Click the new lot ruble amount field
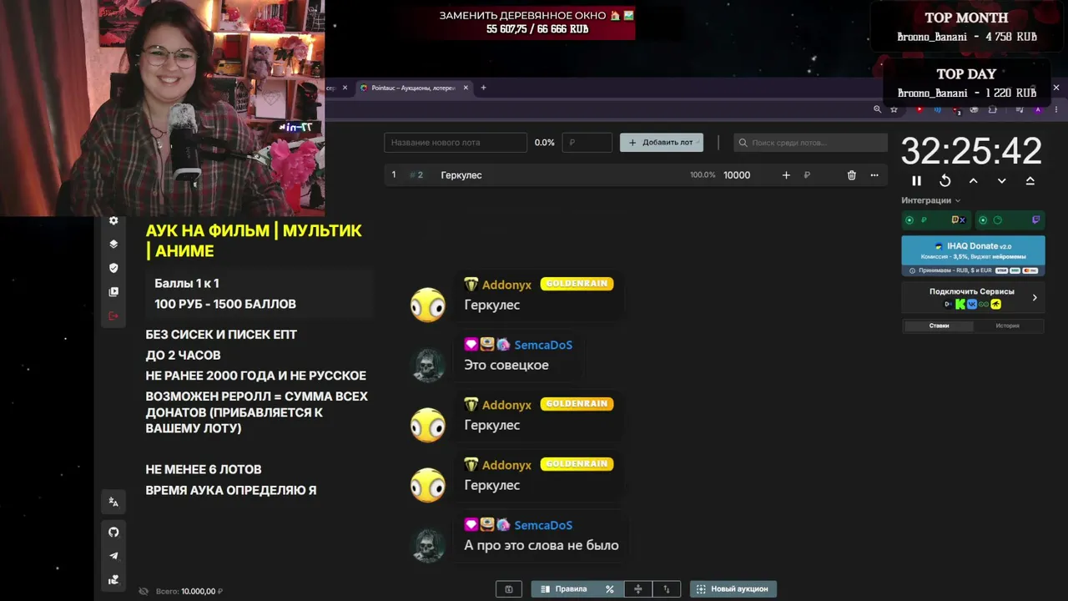 point(587,143)
